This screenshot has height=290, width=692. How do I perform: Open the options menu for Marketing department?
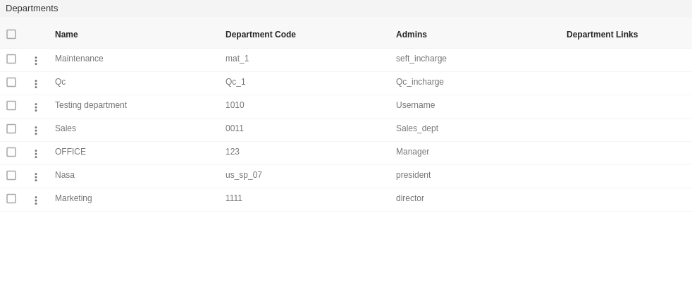tap(36, 200)
